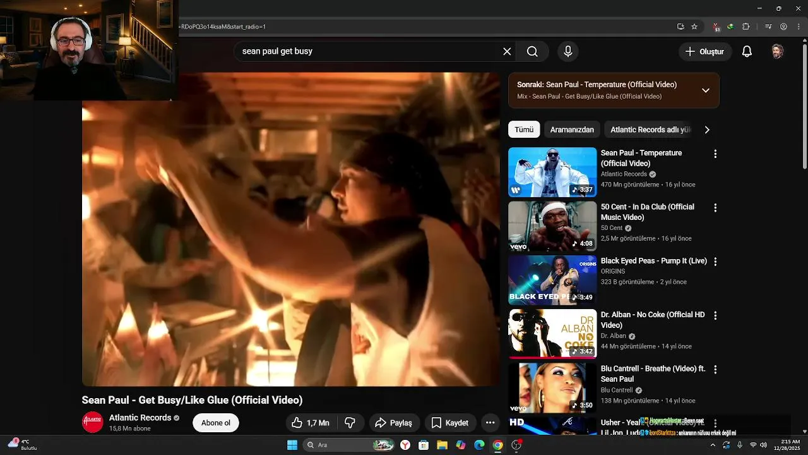Open the Oluştur create menu
This screenshot has height=455, width=808.
pos(705,52)
